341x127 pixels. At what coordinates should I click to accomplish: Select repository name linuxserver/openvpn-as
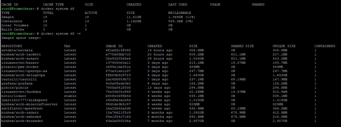(24, 71)
